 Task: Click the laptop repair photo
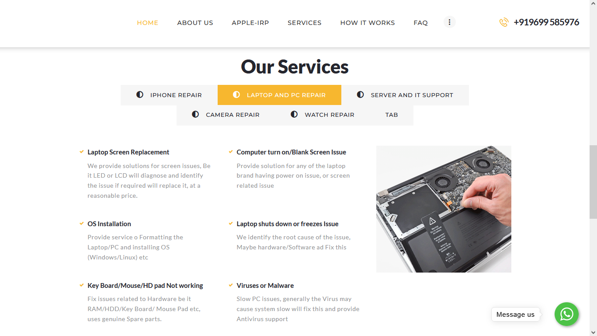pos(444,209)
